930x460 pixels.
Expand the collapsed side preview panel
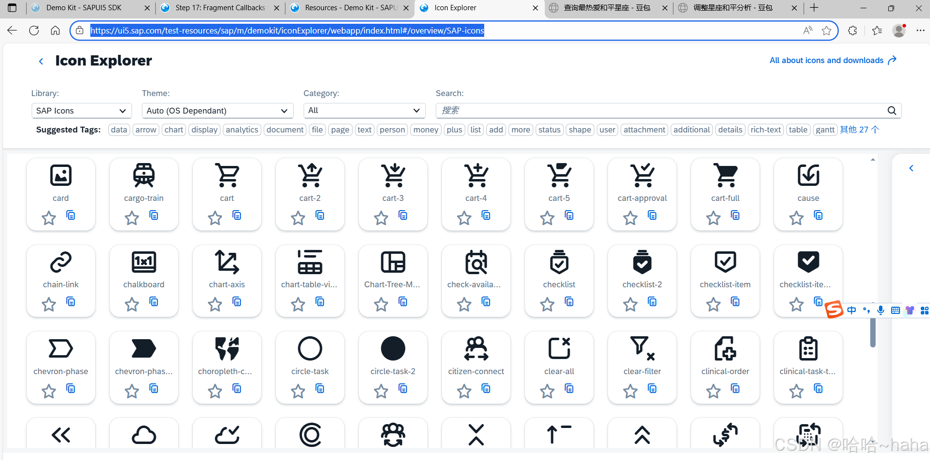pyautogui.click(x=911, y=168)
